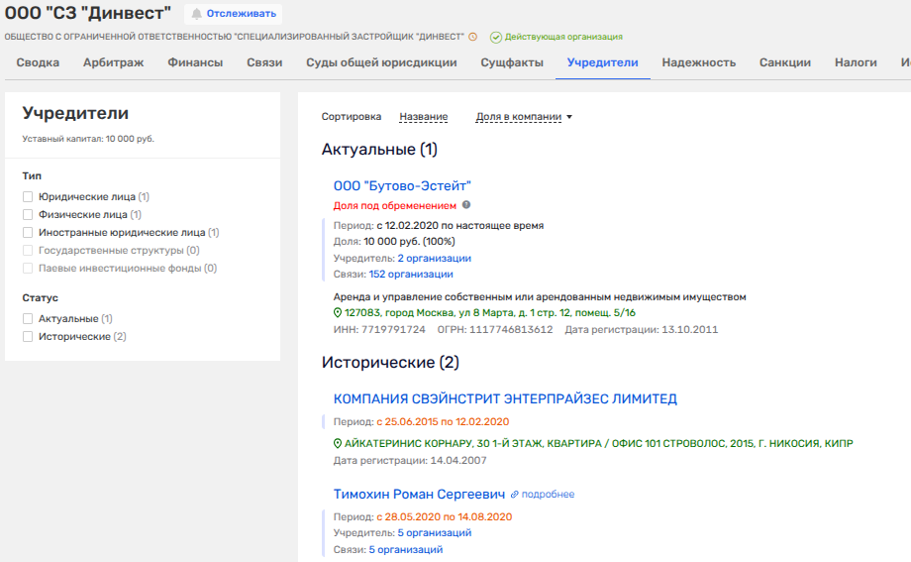Open Тимохин Роман Сергеевич profile link

[420, 494]
